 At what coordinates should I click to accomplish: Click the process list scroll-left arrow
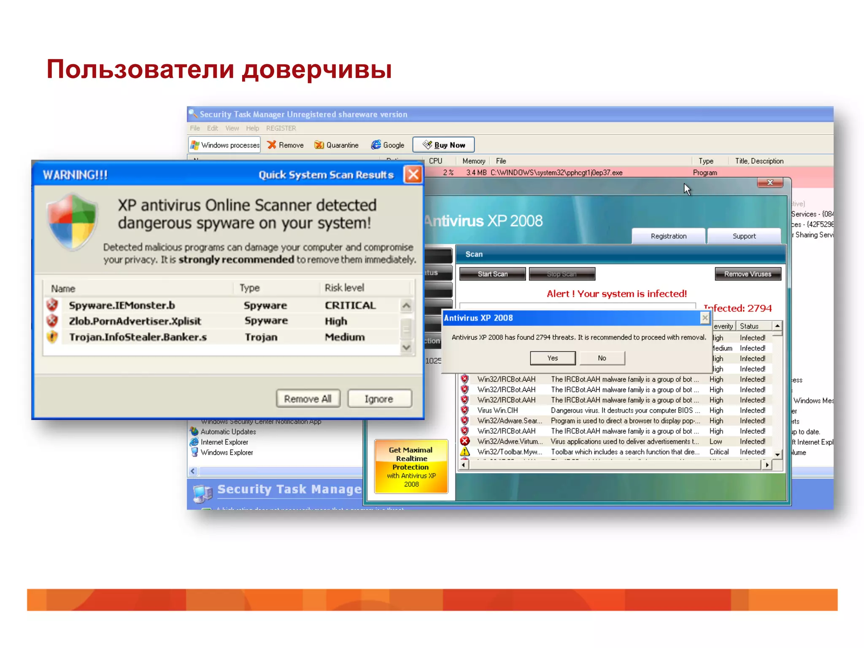coord(193,471)
